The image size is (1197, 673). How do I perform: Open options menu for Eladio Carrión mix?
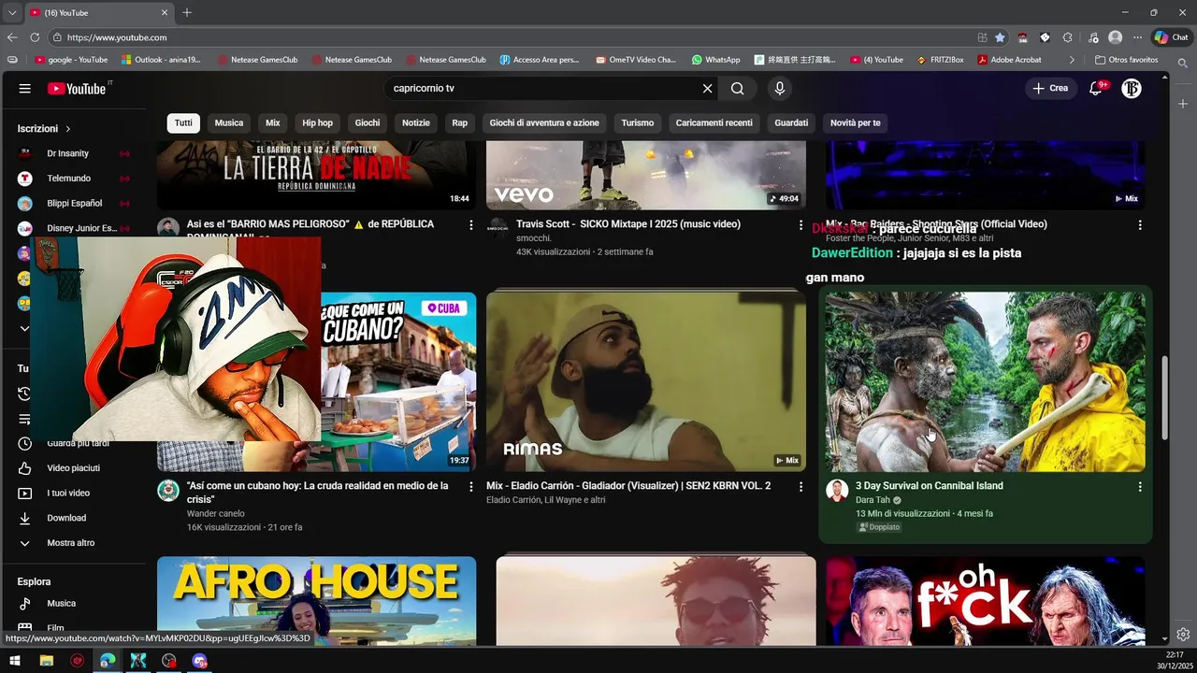tap(800, 487)
